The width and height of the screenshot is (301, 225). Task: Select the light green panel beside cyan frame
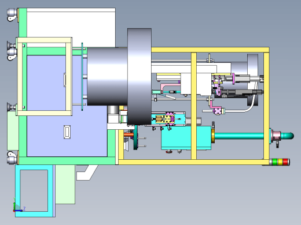[x=65, y=184]
